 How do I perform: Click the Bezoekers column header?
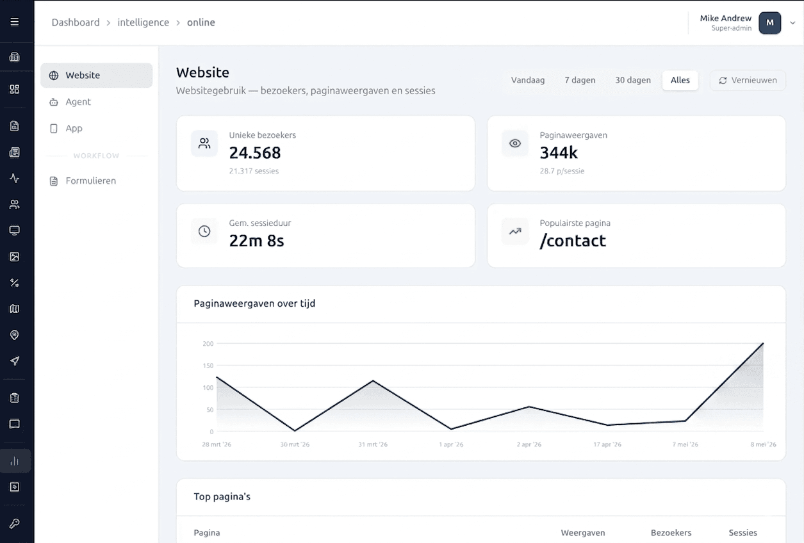click(x=671, y=533)
